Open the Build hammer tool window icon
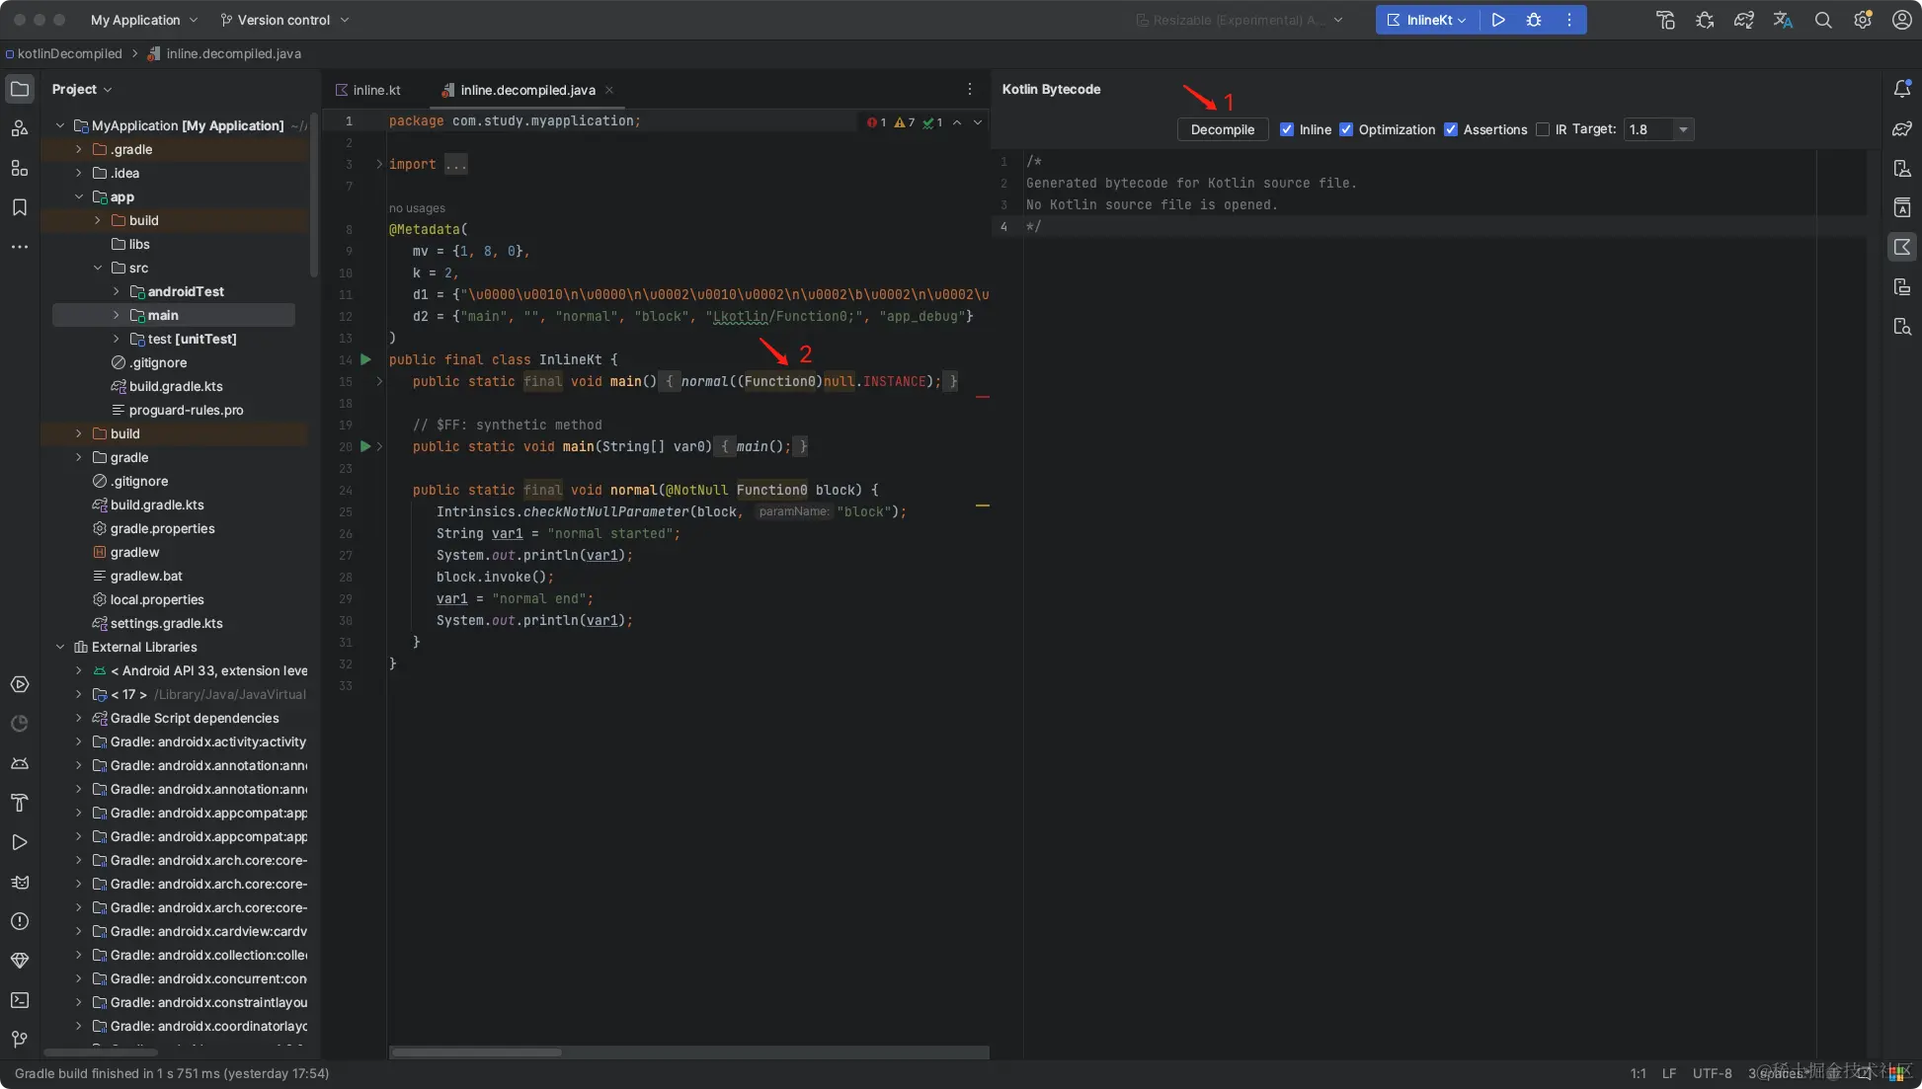The width and height of the screenshot is (1922, 1089). [x=20, y=803]
